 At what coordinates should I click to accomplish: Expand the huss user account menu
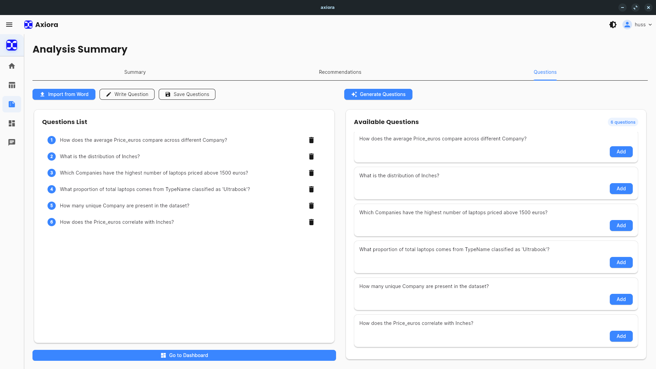(x=638, y=25)
